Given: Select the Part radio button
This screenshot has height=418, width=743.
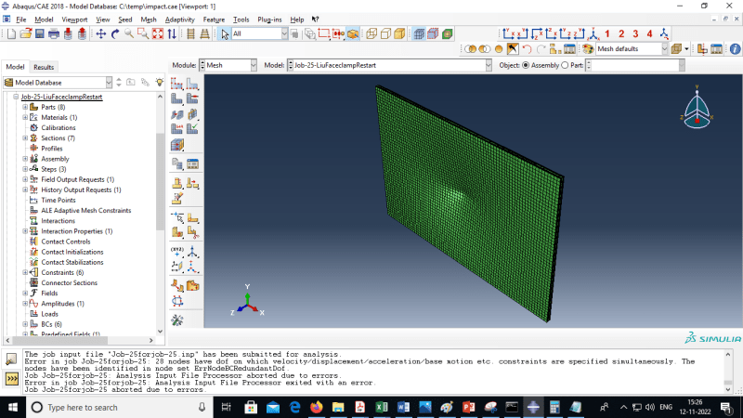Looking at the screenshot, I should 565,65.
